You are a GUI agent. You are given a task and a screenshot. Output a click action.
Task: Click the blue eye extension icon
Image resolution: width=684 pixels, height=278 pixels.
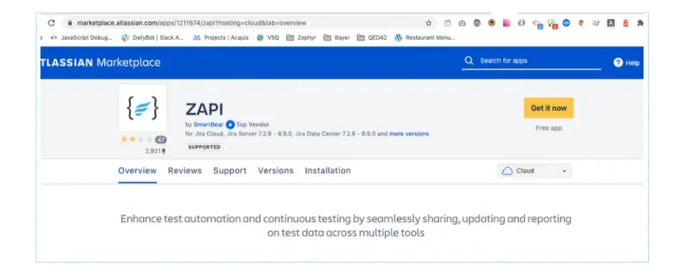(x=566, y=23)
